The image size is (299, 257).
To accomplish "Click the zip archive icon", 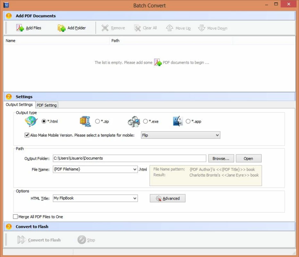I will pos(85,121).
